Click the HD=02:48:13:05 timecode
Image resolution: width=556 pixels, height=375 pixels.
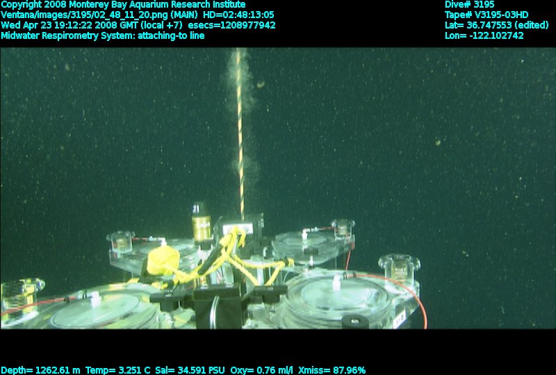click(237, 15)
